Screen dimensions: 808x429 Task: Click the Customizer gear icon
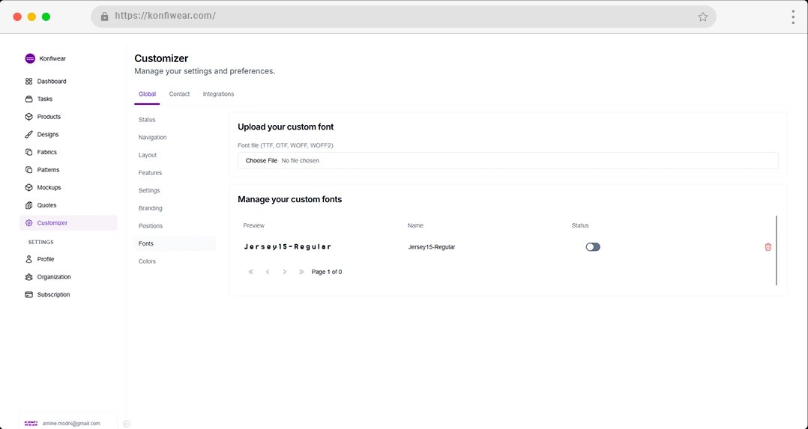pyautogui.click(x=28, y=223)
